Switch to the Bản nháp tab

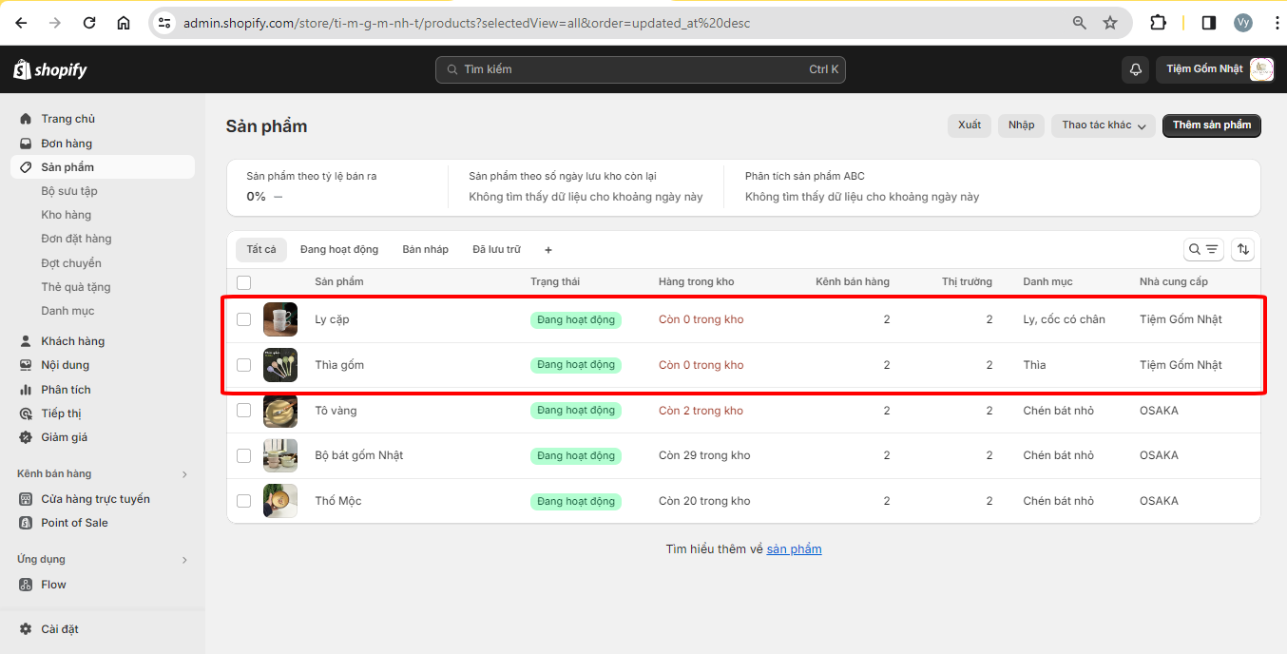[425, 250]
